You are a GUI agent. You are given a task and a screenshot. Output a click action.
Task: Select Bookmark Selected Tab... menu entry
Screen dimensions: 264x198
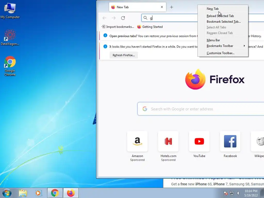click(x=223, y=22)
